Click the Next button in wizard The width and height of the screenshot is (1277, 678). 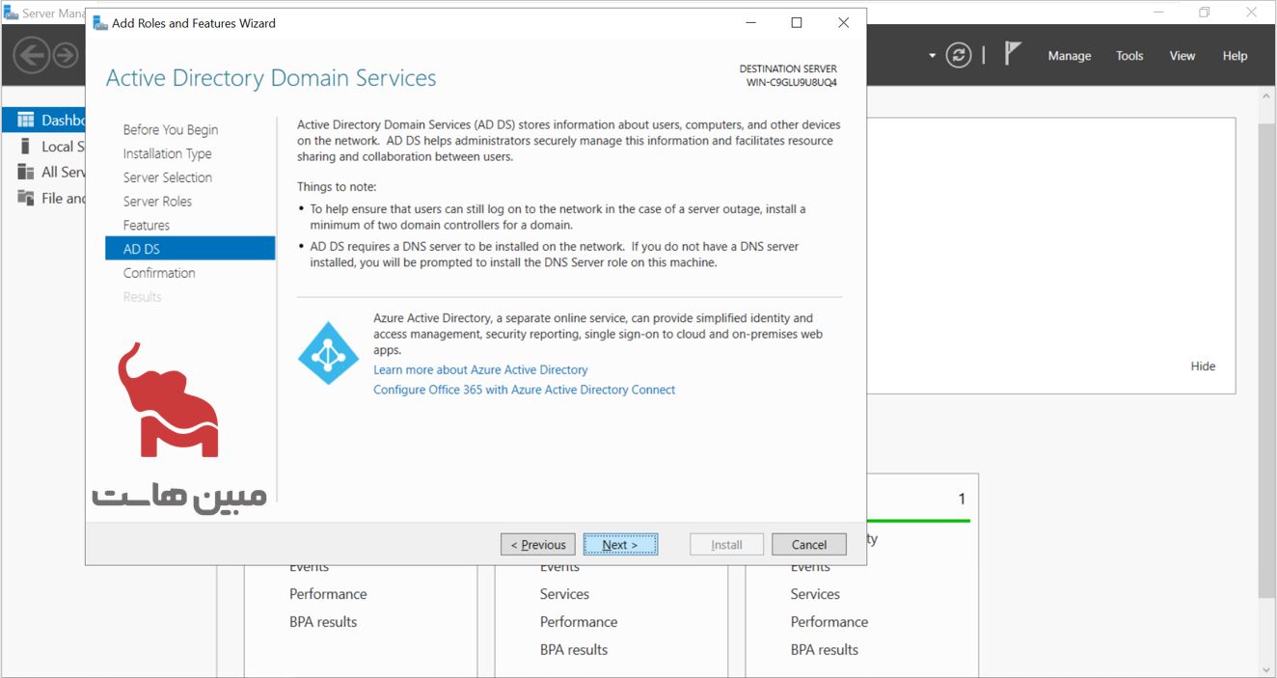(x=620, y=545)
